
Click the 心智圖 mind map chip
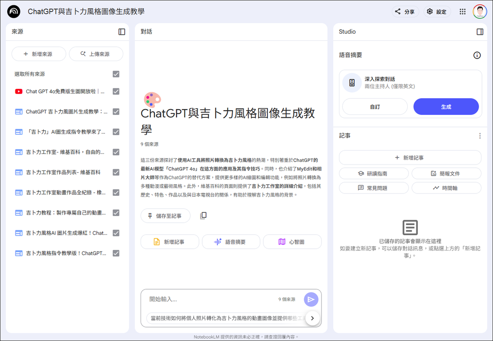(x=292, y=242)
